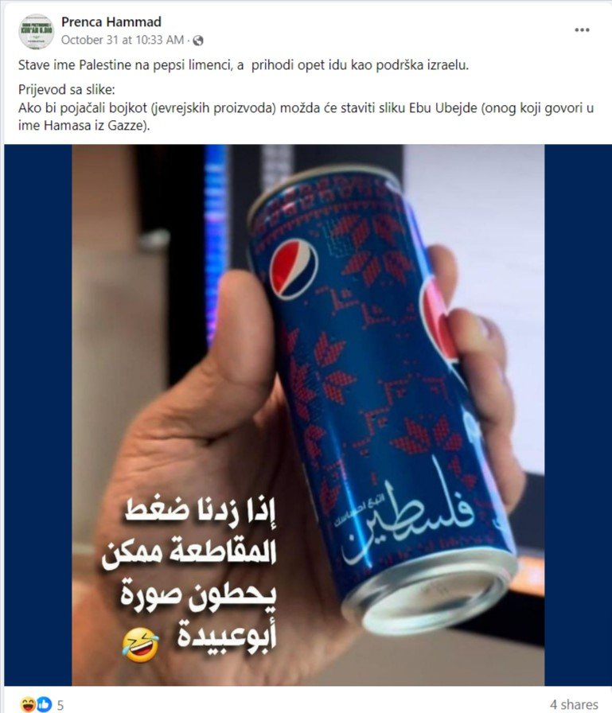Open the Pepsi can photo in viewer
The width and height of the screenshot is (612, 713).
click(x=308, y=415)
